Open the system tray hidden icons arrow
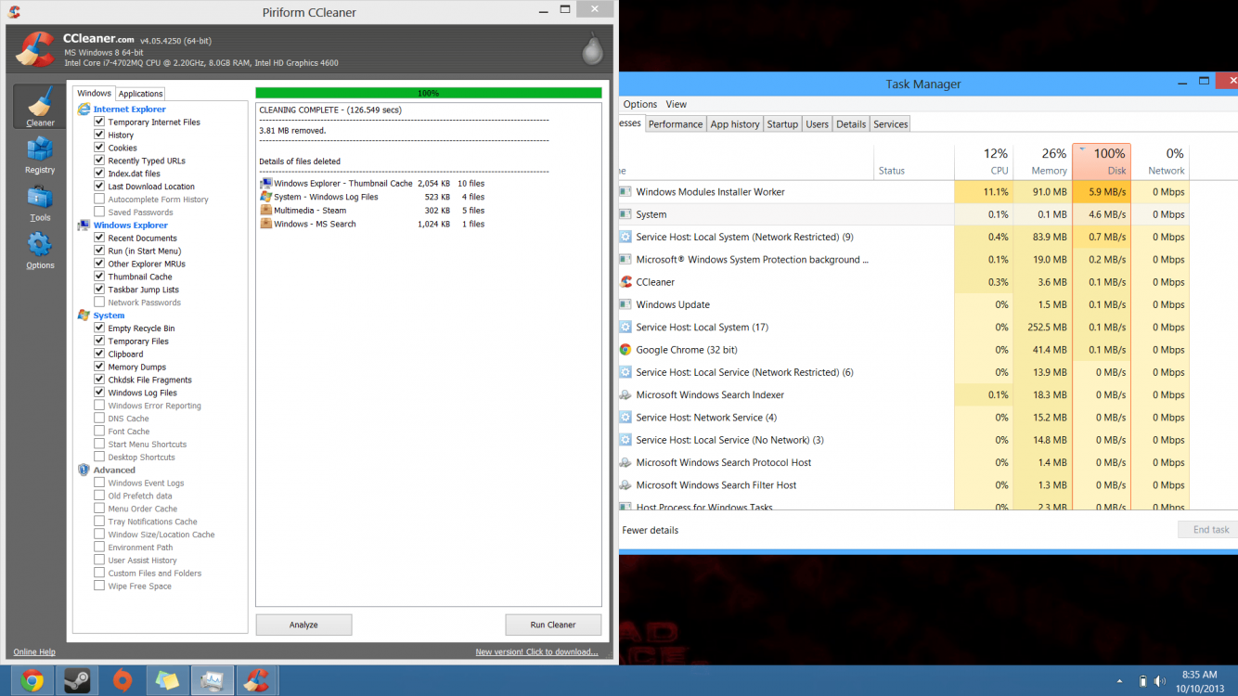The image size is (1238, 696). point(1119,681)
